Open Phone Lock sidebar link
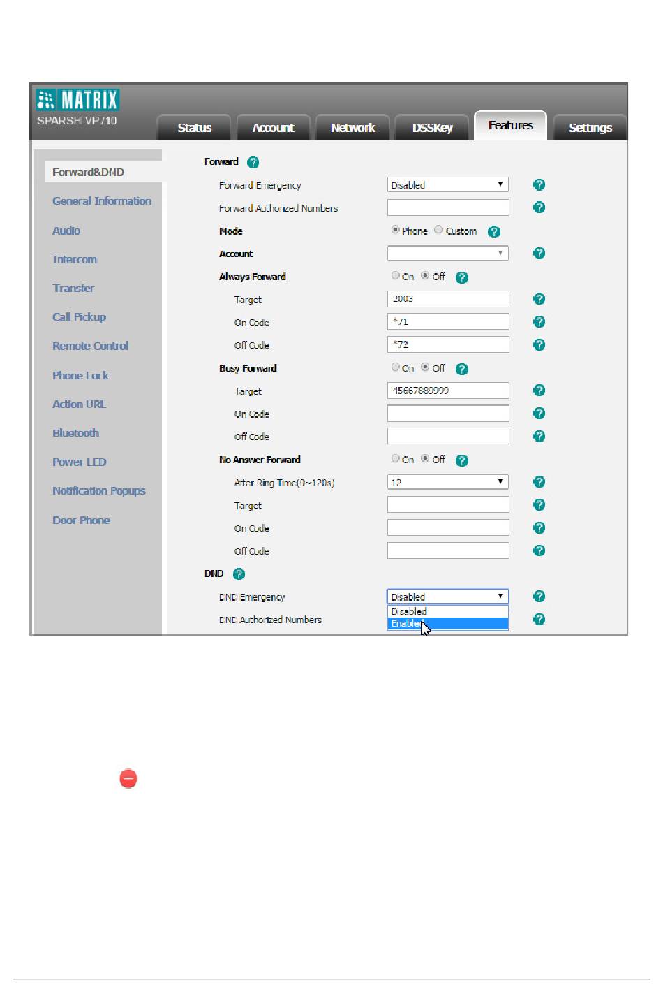 click(x=80, y=376)
